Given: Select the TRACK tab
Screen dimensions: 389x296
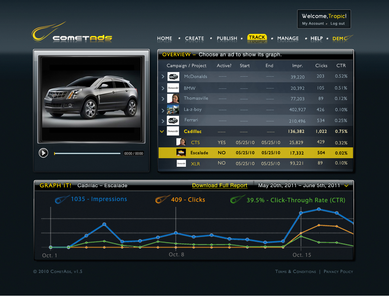Looking at the screenshot, I should tap(257, 37).
